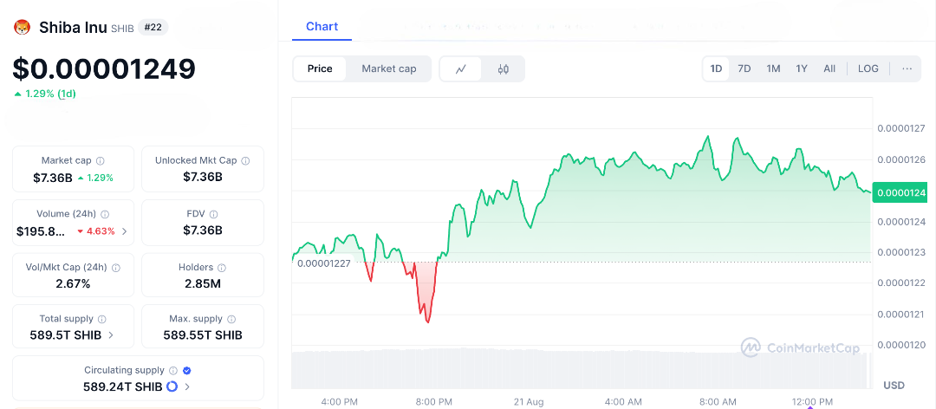Expand the Circulating supply chevron
Viewport: 936px width, 409px height.
(187, 386)
